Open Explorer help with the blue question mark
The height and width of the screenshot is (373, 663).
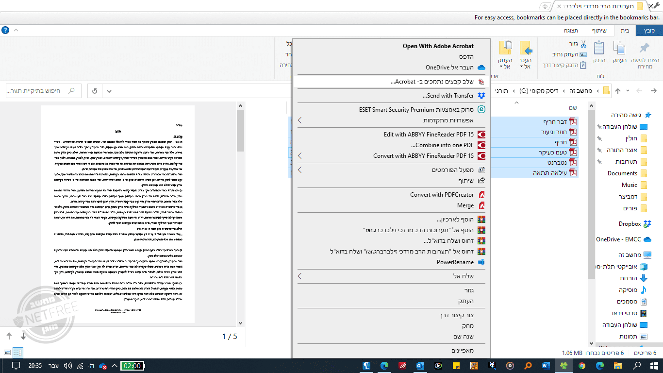[x=5, y=30]
